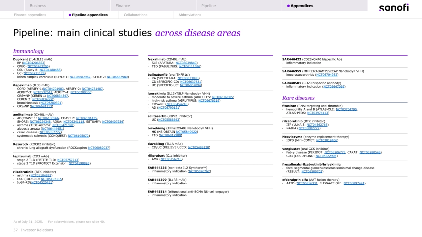Screen dimensions: 422x237
Task: Open HS OBTAIN link NCT05849922
Action: (x=187, y=132)
